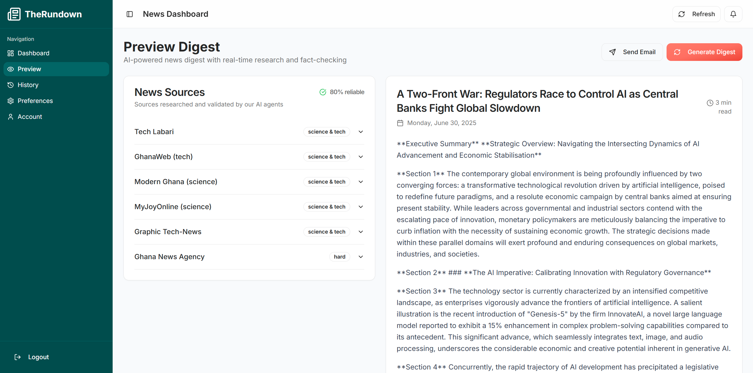Expand the Tech Labari source
Image resolution: width=753 pixels, height=373 pixels.
coord(361,132)
